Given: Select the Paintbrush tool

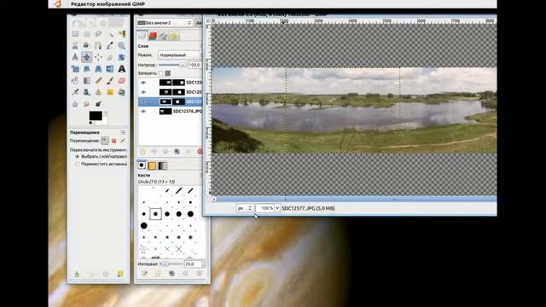Looking at the screenshot, I should click(110, 80).
